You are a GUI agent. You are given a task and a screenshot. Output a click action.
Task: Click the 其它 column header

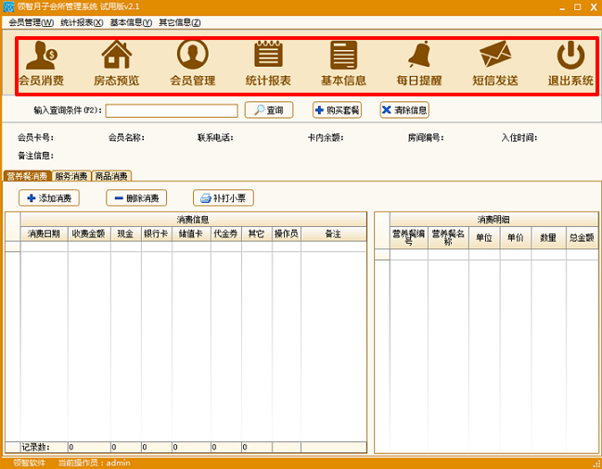click(x=256, y=234)
